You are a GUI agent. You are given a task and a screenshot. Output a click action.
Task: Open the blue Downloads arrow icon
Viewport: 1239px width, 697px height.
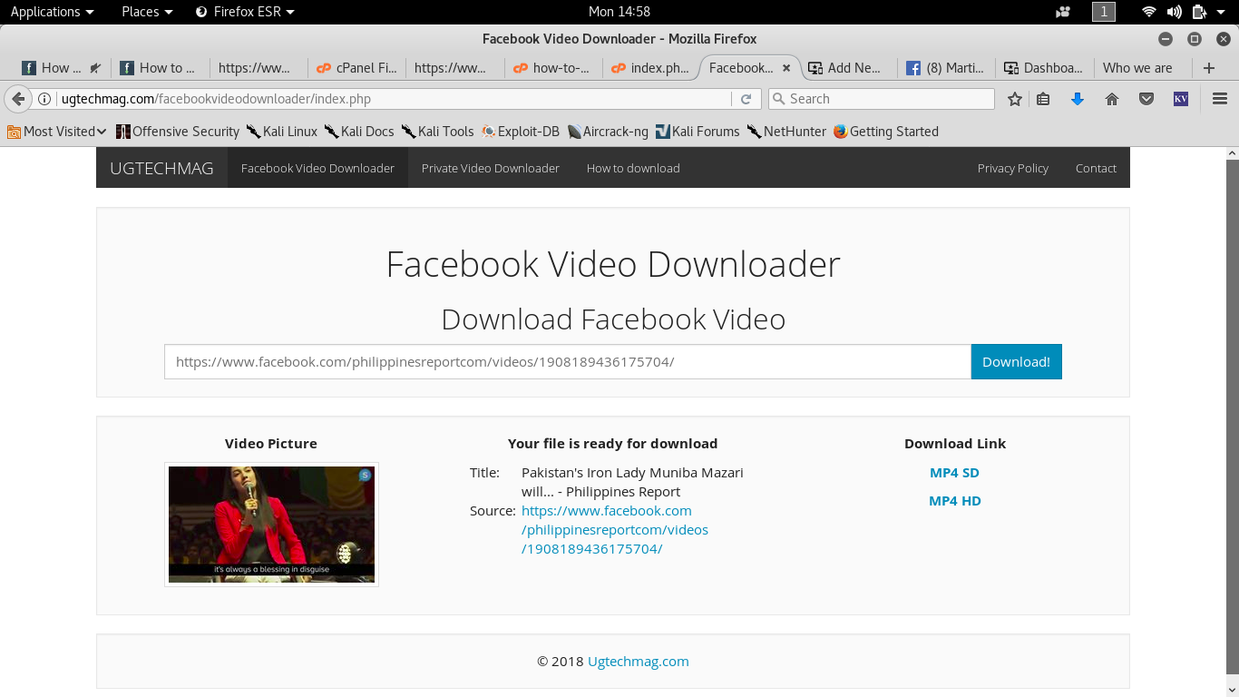pos(1078,99)
